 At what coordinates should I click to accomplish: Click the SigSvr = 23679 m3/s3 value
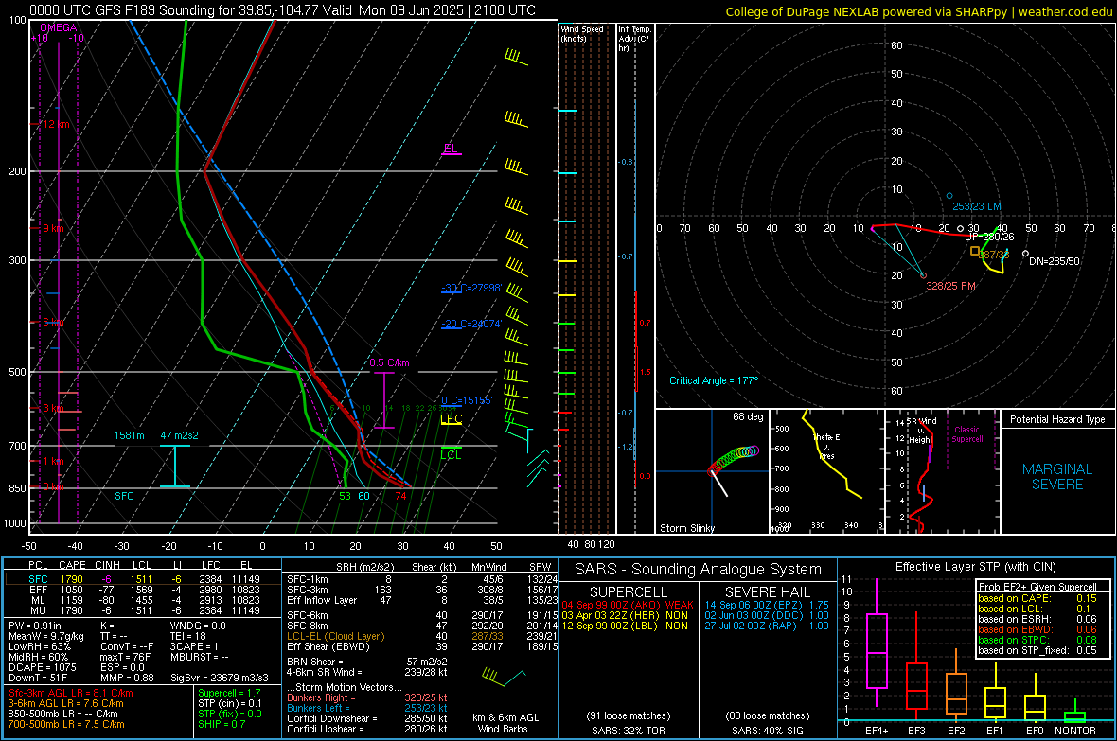tap(220, 678)
